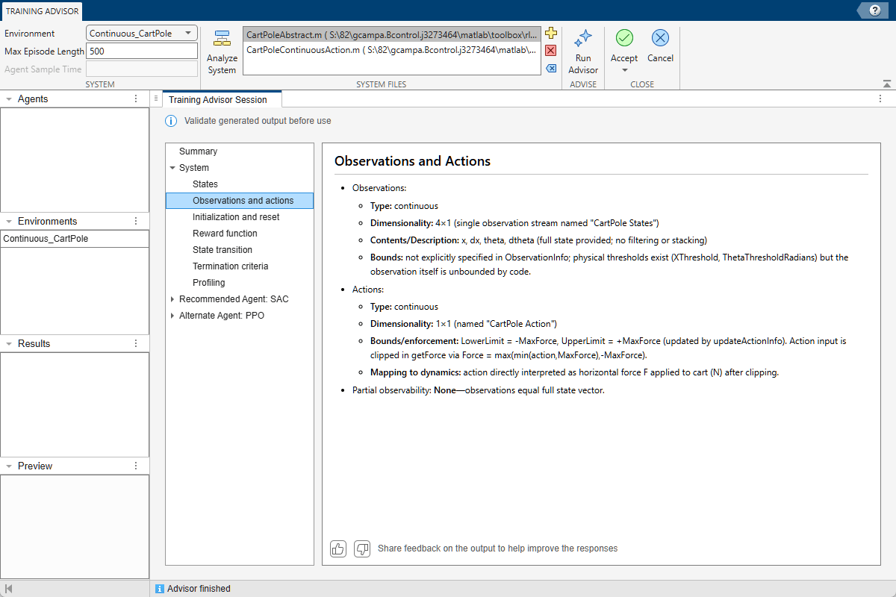Screen dimensions: 896x597
Task: Run Advisor sparkle icon
Action: coord(583,39)
